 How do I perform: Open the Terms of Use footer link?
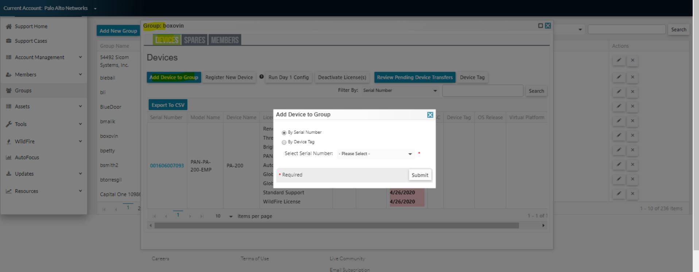pyautogui.click(x=255, y=259)
